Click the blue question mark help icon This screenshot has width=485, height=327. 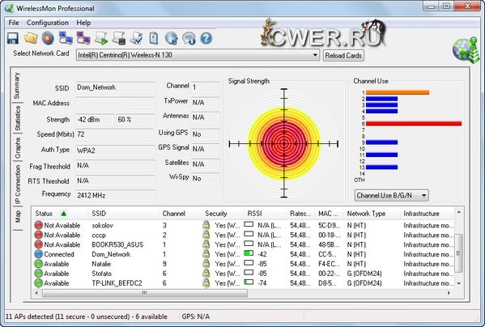[x=206, y=38]
